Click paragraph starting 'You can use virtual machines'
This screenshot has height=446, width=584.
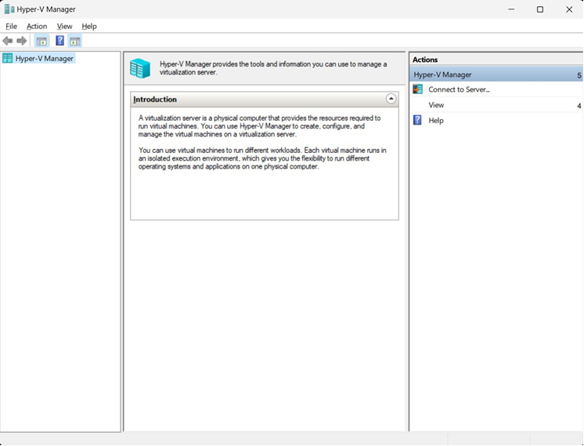point(262,158)
